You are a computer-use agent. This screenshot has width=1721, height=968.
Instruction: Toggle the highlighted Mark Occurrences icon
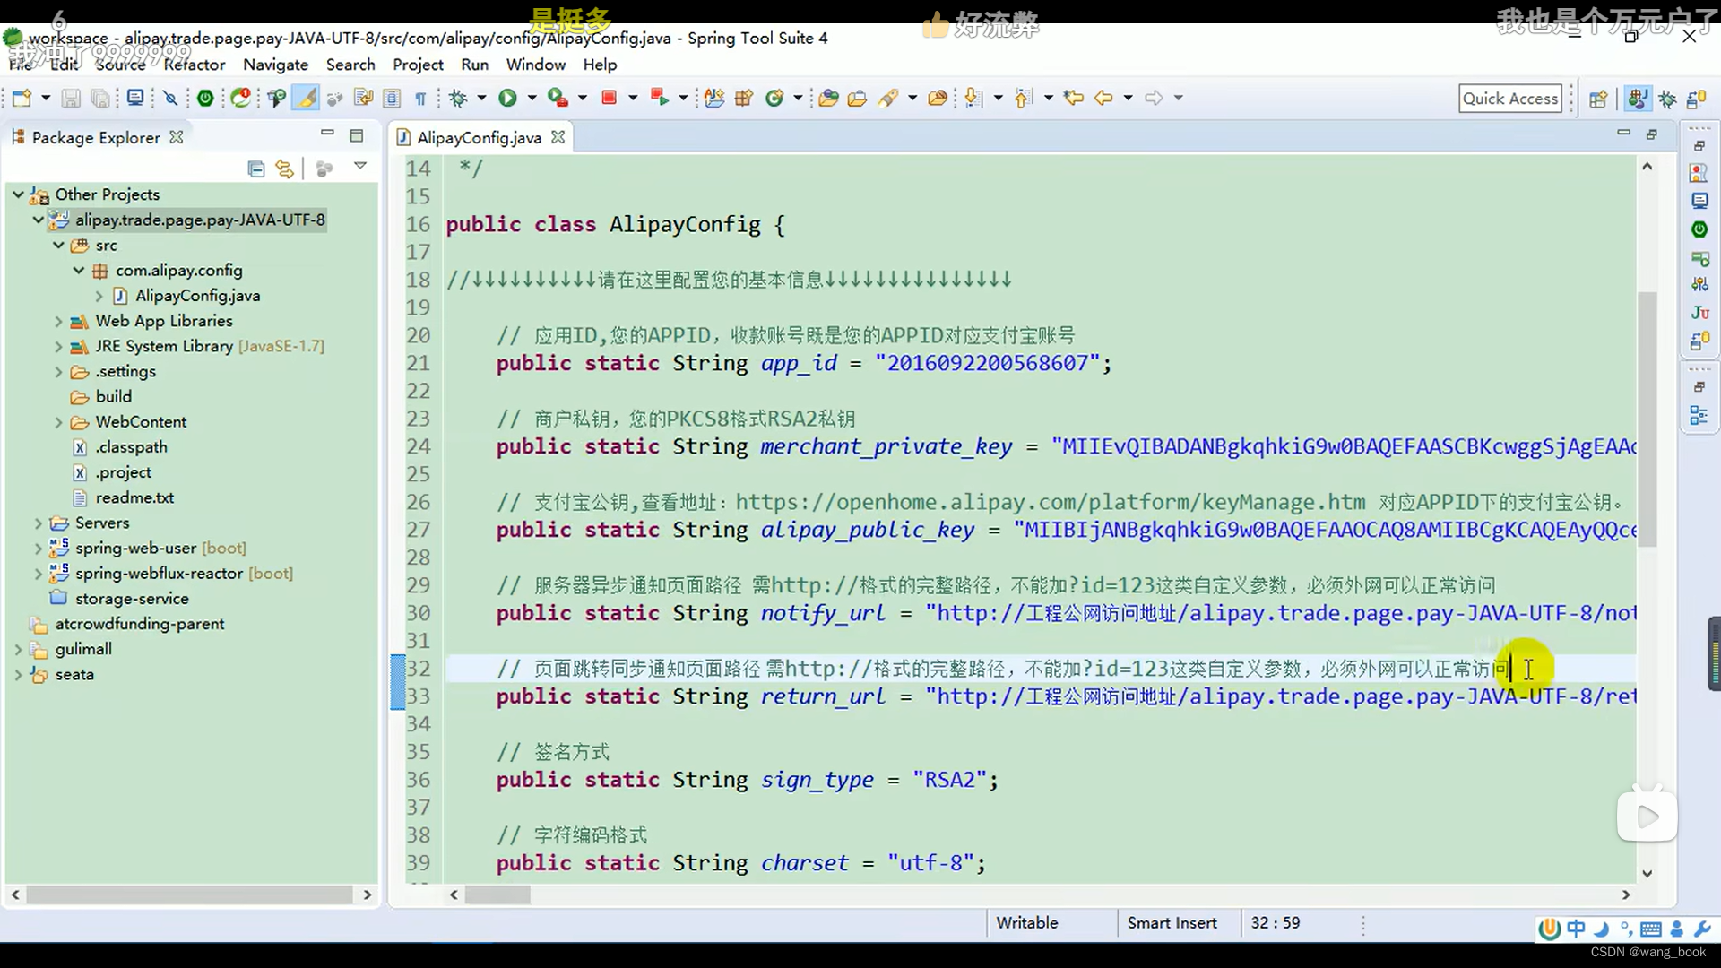(306, 98)
